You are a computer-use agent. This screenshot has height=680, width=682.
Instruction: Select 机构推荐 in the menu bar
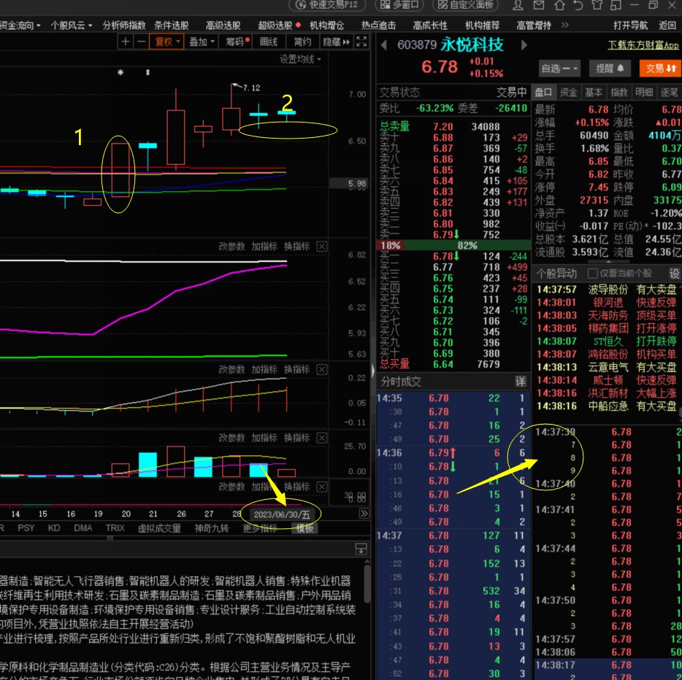(482, 26)
